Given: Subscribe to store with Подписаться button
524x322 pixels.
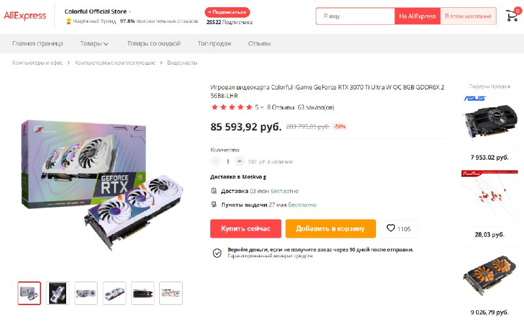Looking at the screenshot, I should (227, 12).
